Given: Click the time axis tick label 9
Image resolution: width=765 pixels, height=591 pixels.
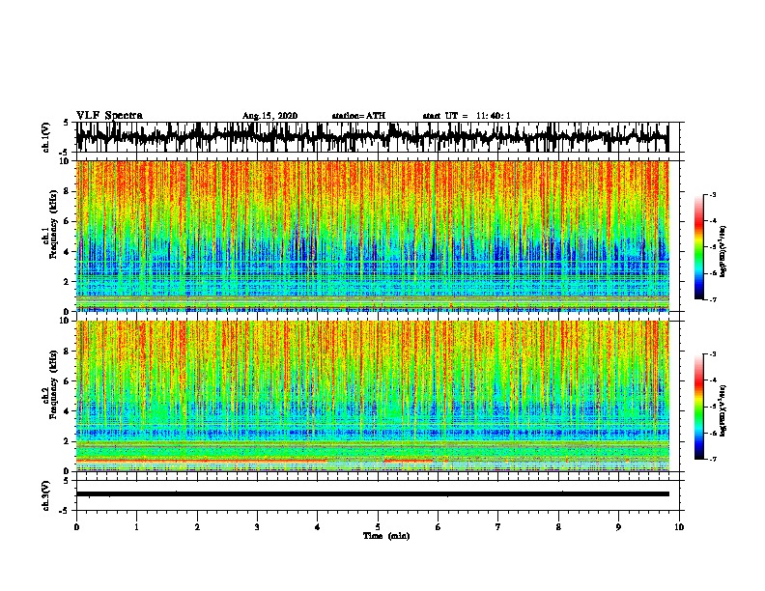Looking at the screenshot, I should point(618,527).
